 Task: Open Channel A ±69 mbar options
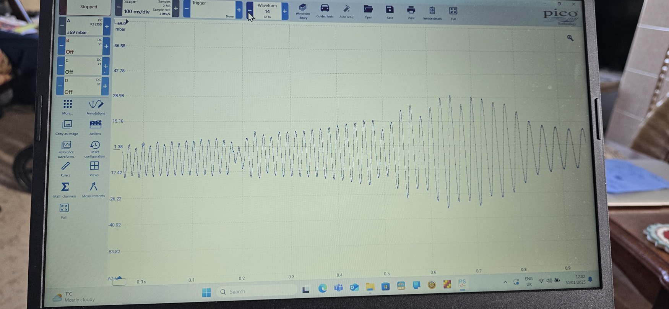click(84, 26)
